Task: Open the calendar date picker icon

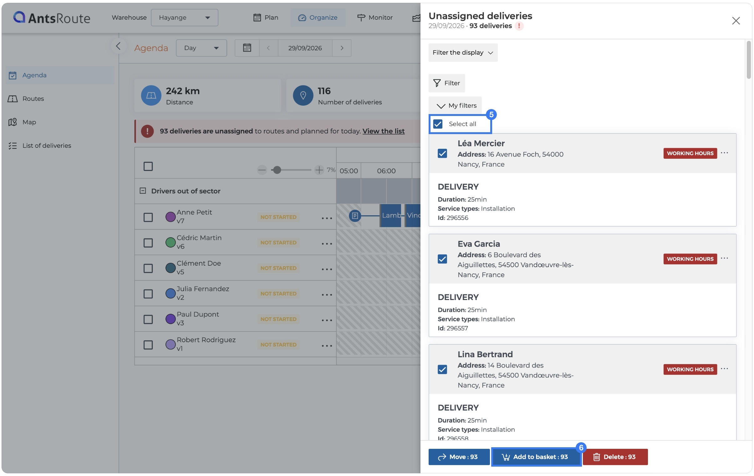Action: tap(247, 48)
